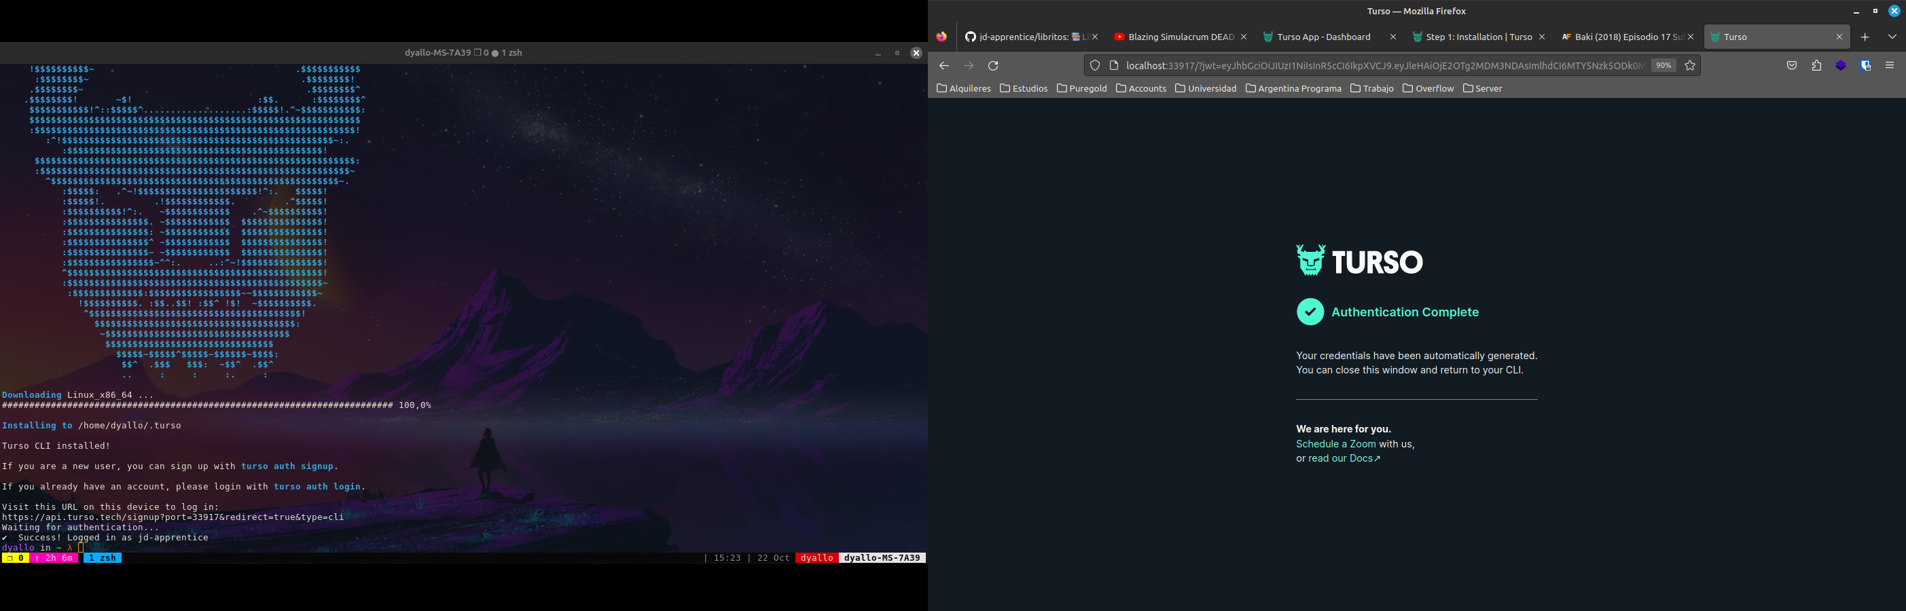Image resolution: width=1906 pixels, height=611 pixels.
Task: Click 'Turso CLI installed!' line in terminal
Action: pyautogui.click(x=56, y=446)
